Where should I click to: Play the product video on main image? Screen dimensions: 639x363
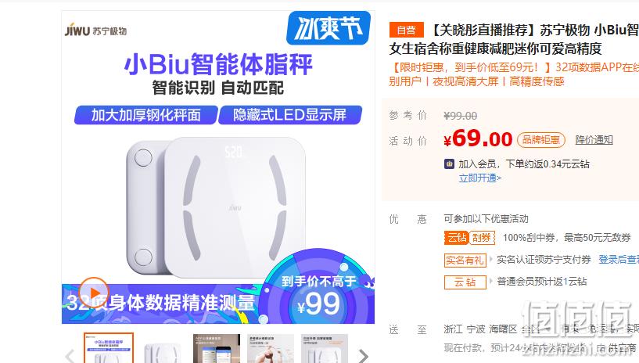click(94, 292)
